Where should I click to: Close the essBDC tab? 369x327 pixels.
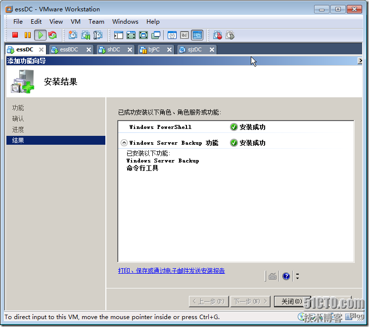click(x=89, y=49)
